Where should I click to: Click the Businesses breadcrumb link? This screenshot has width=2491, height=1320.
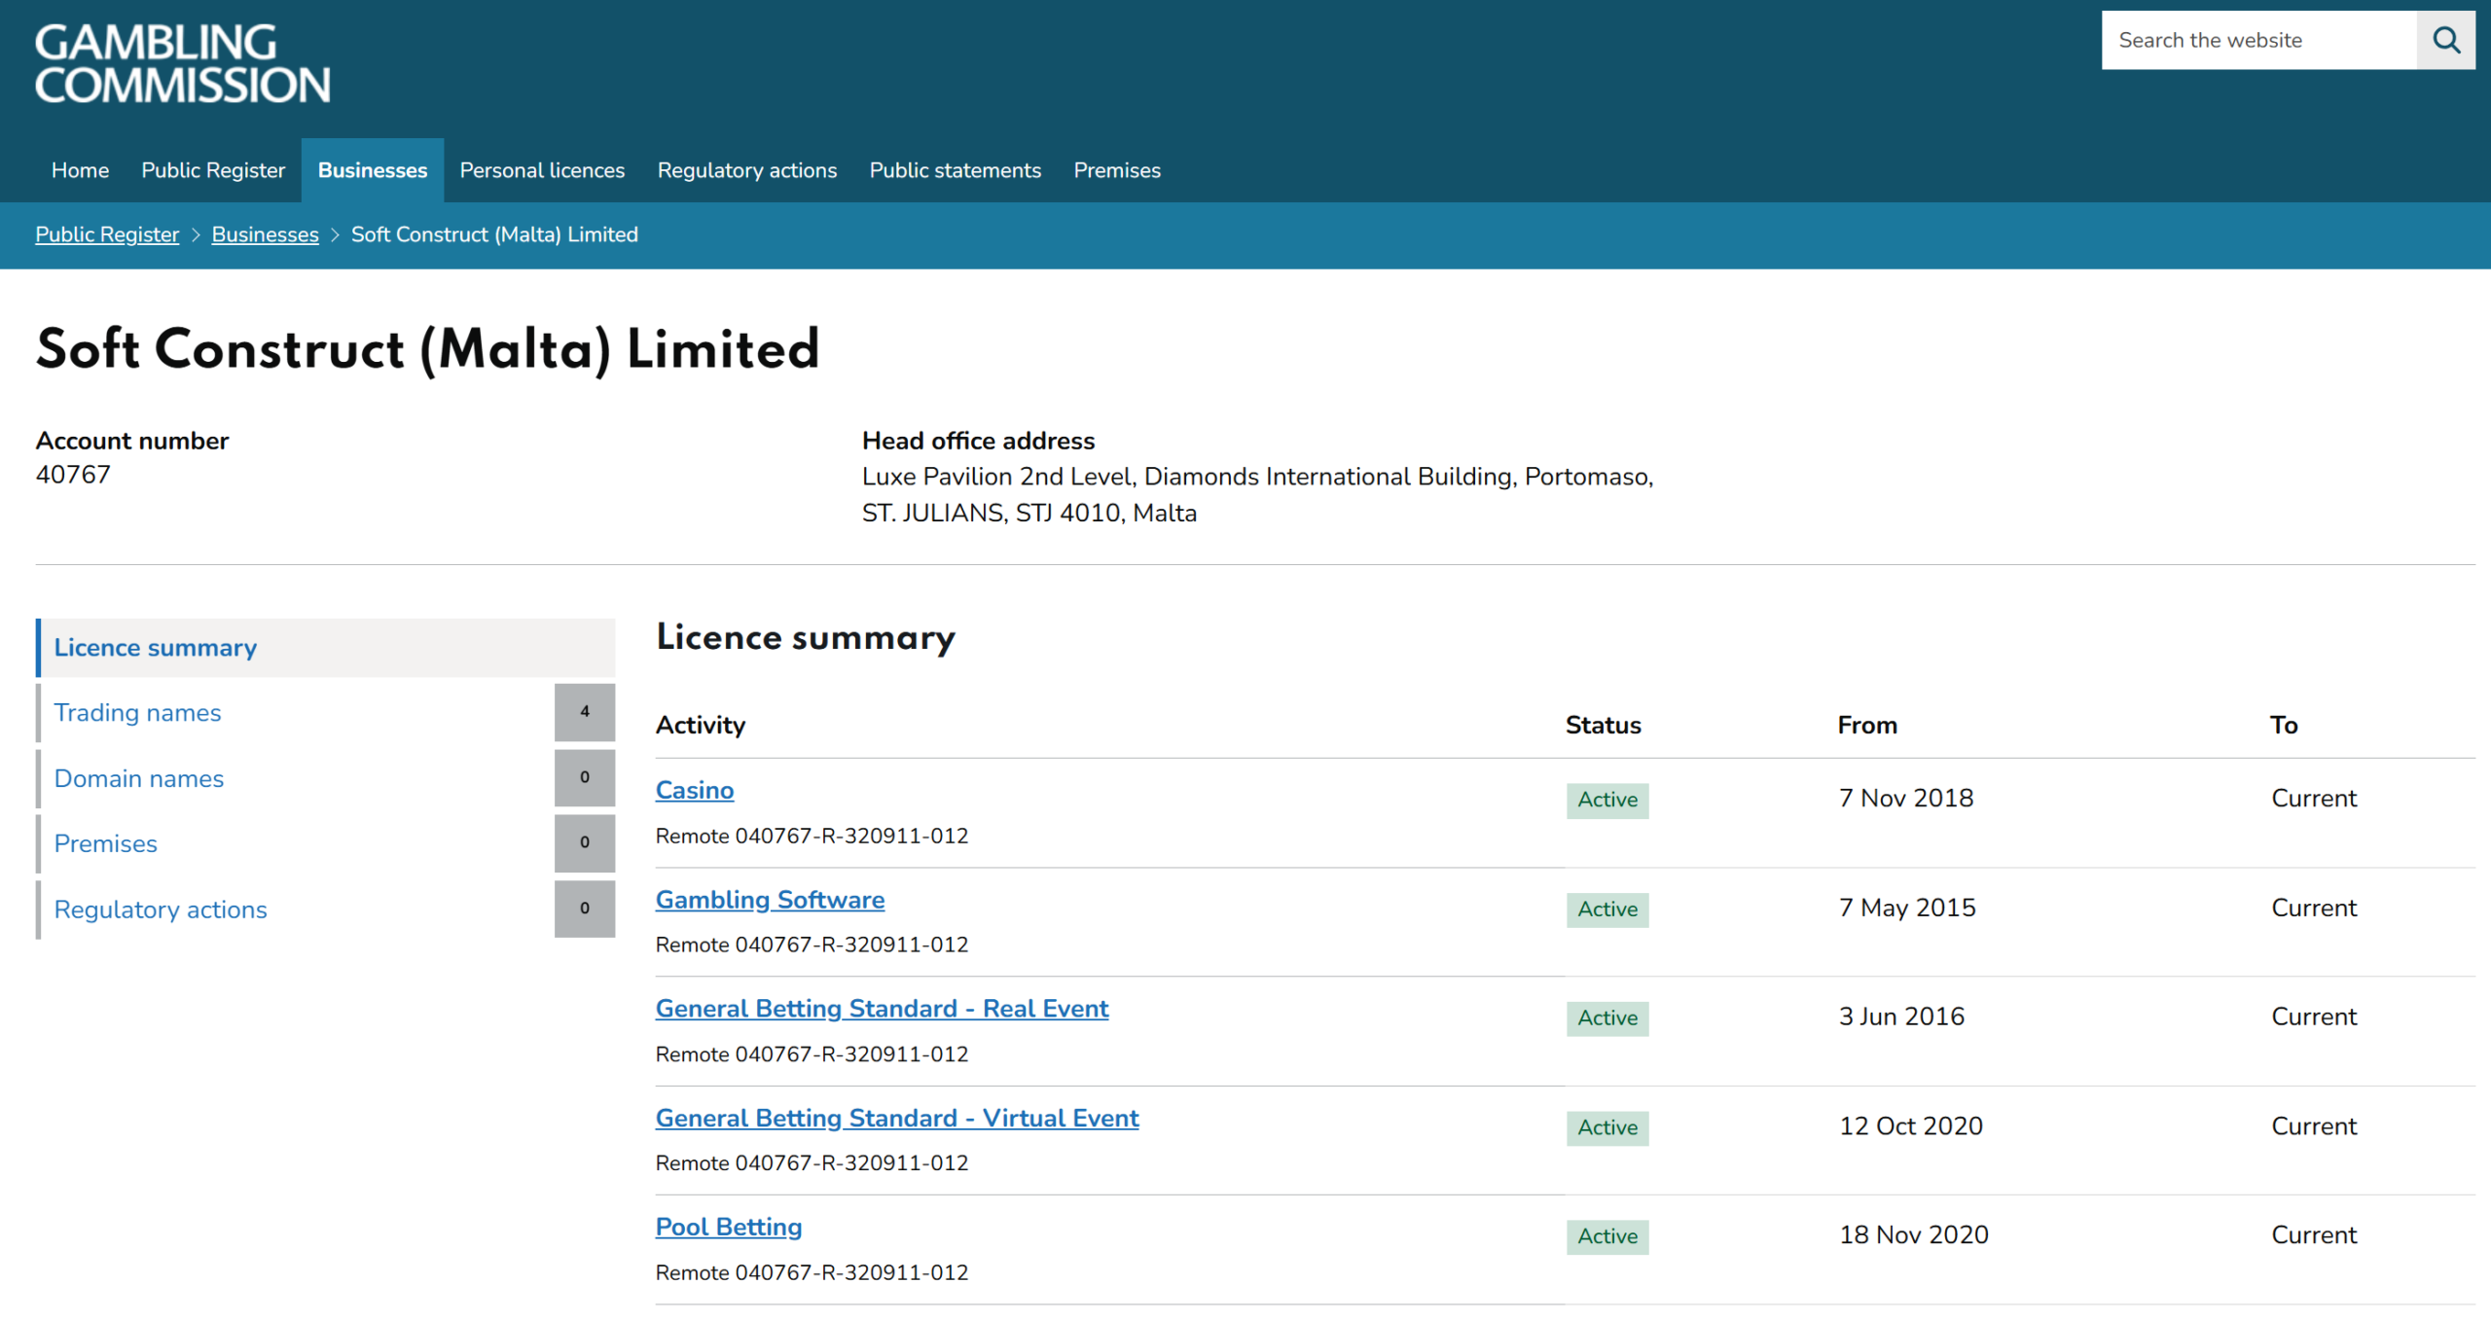pos(265,234)
